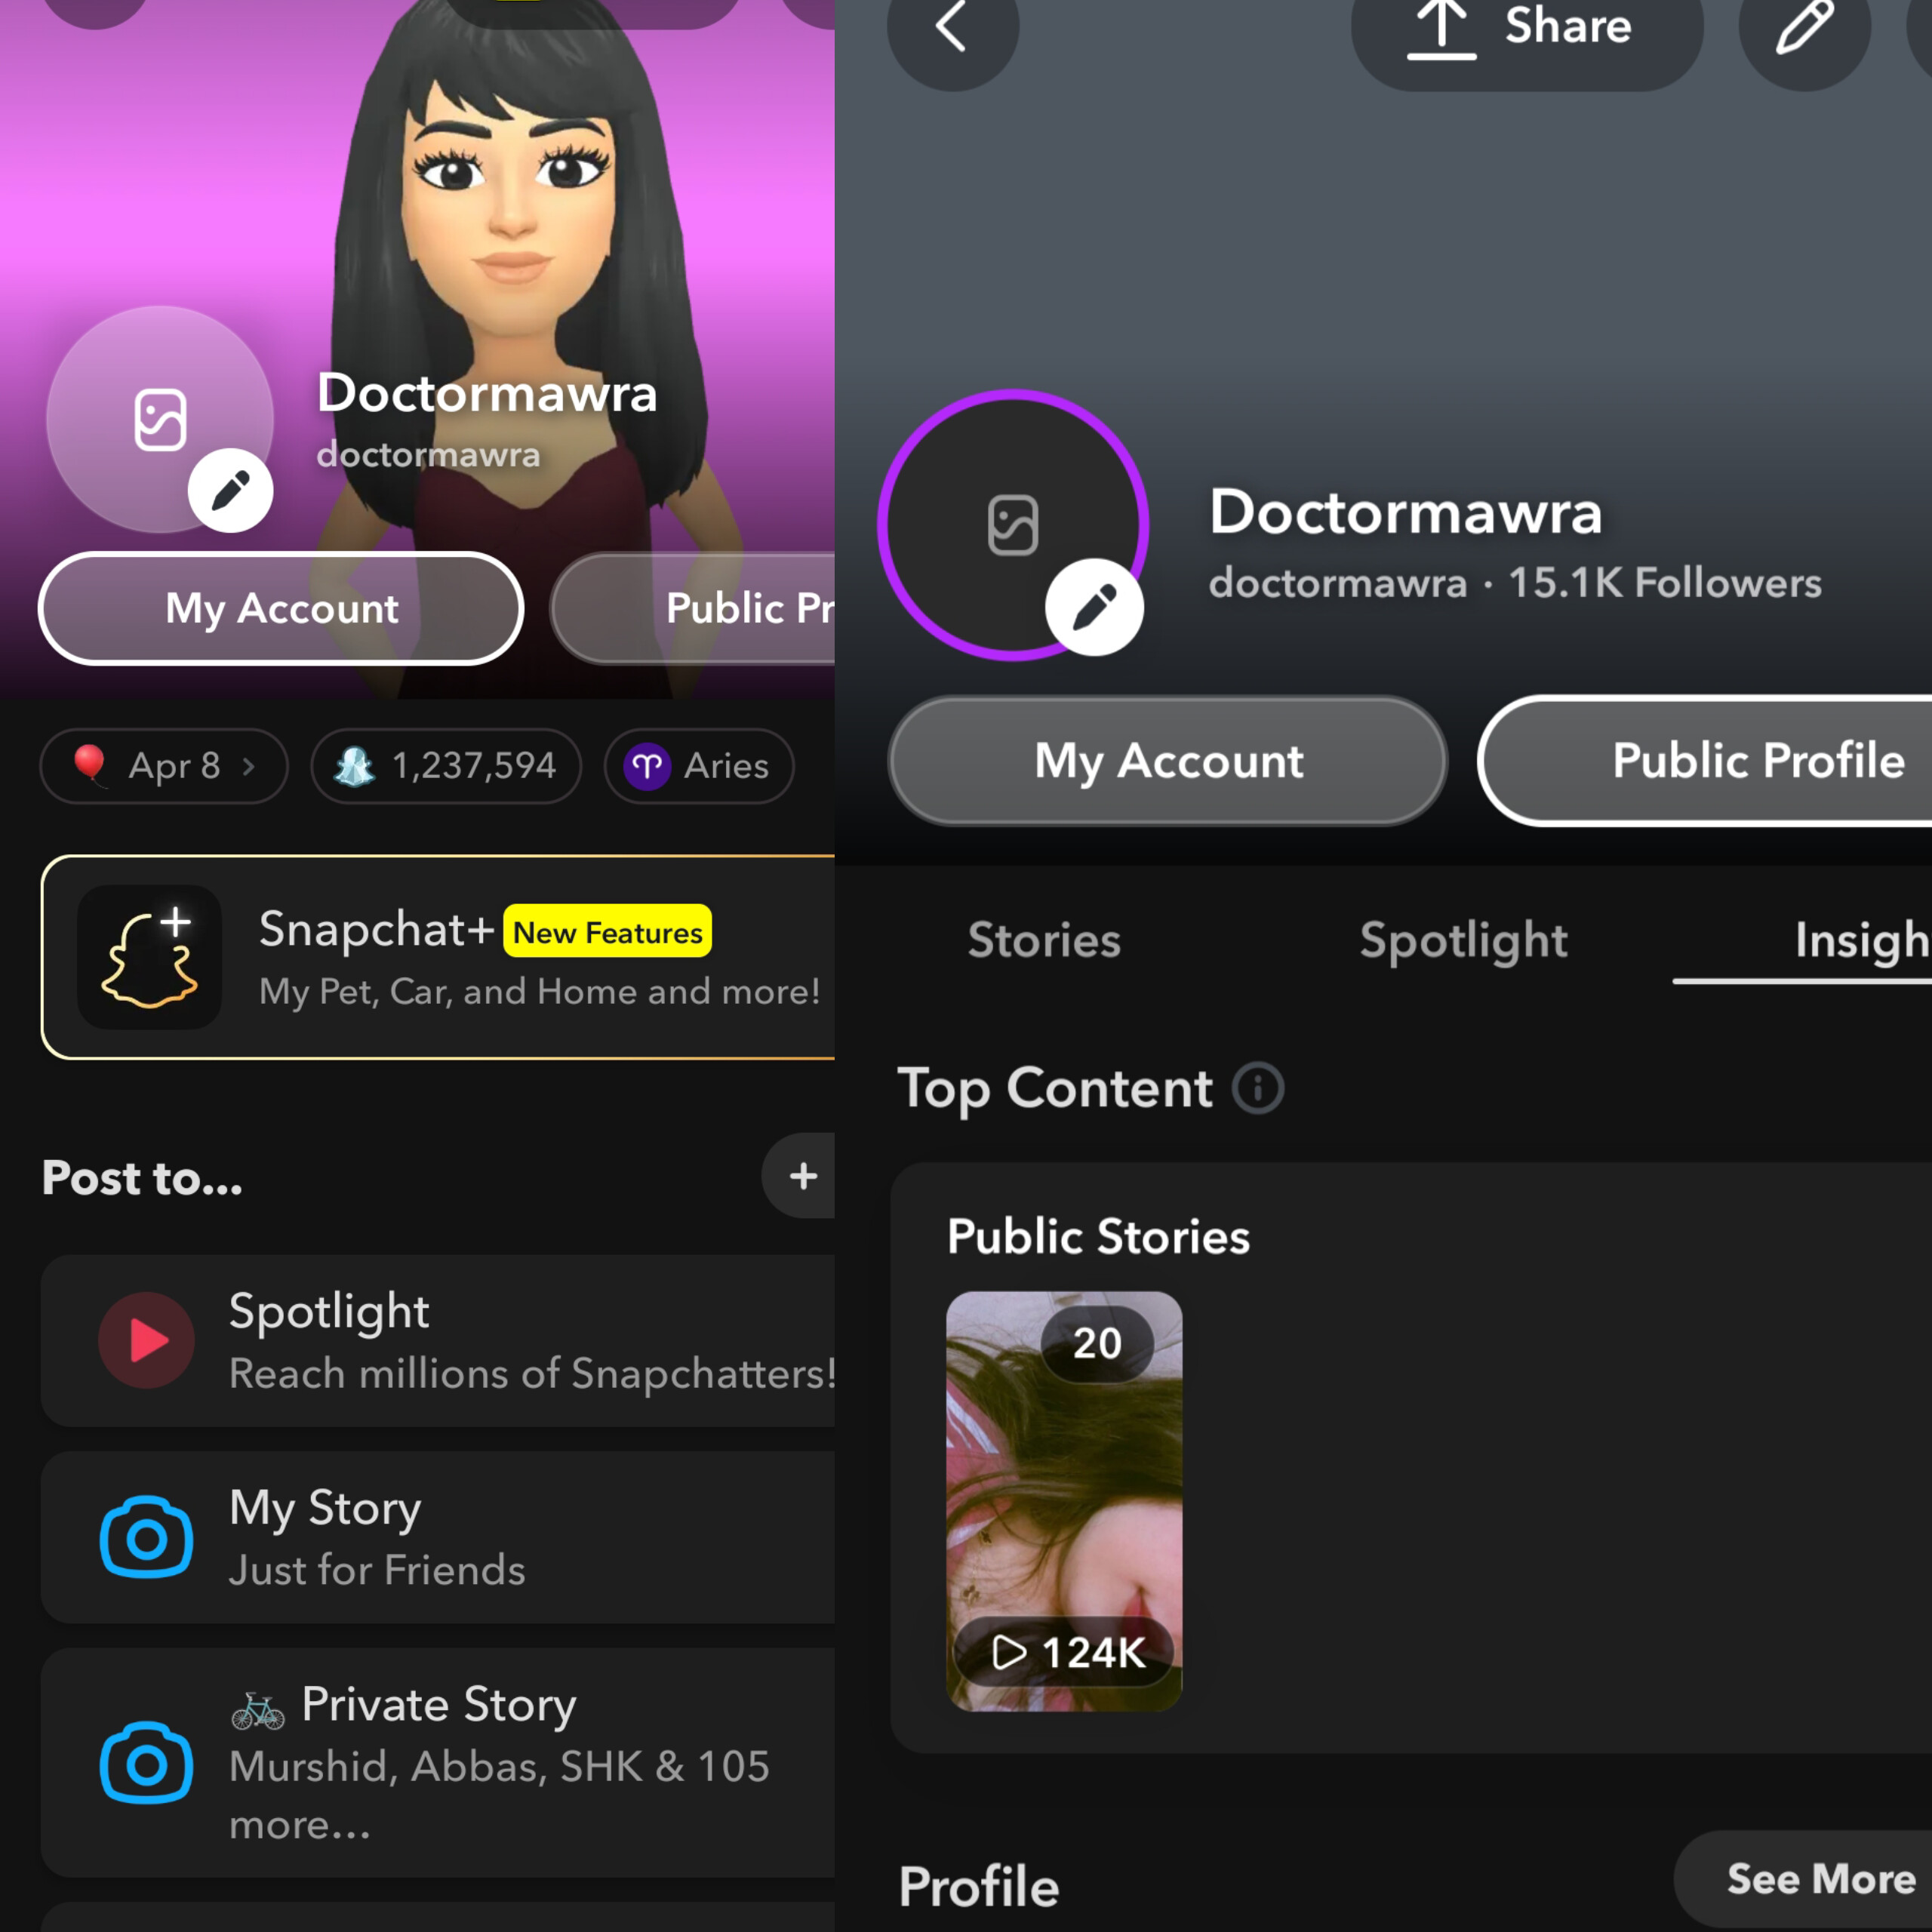
Task: Select My Story Just for Friends
Action: pyautogui.click(x=438, y=1537)
